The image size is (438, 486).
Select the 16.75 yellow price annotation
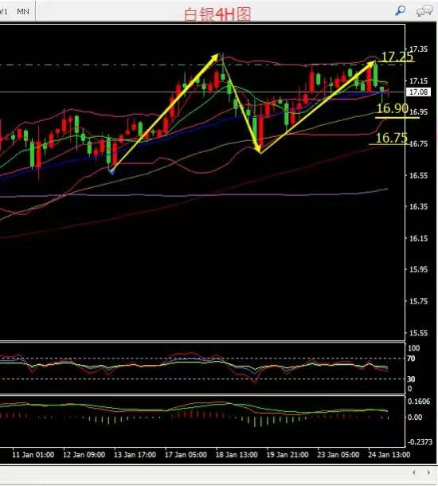(391, 138)
